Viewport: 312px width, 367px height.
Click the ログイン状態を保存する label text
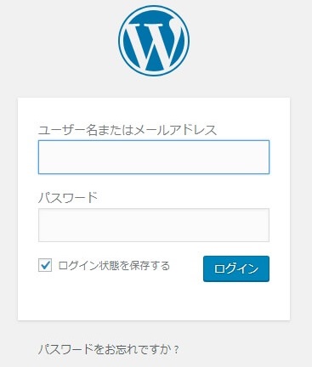pyautogui.click(x=114, y=266)
